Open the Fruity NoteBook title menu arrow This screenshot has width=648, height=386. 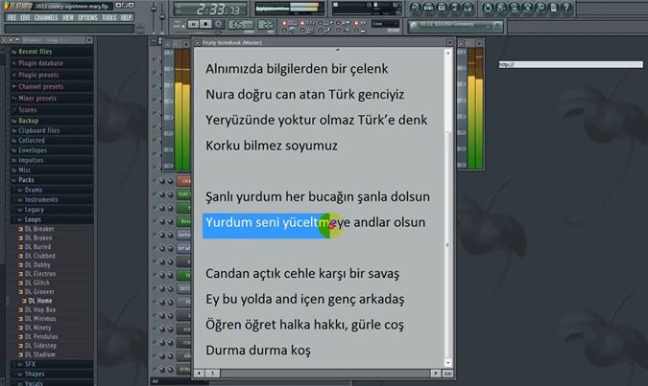coord(198,42)
